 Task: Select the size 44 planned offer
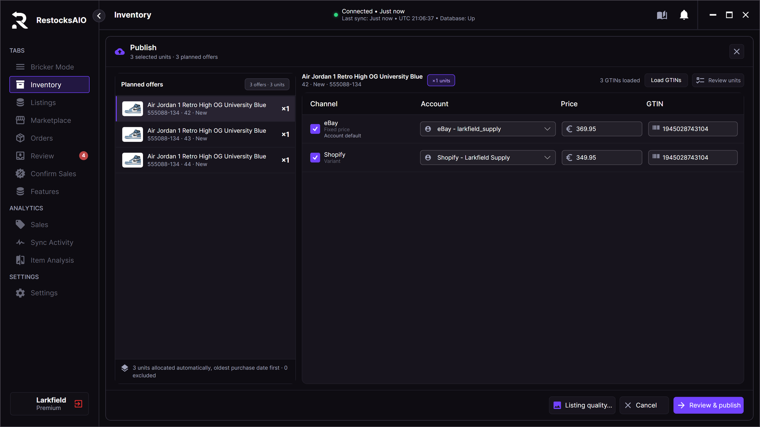click(x=206, y=160)
